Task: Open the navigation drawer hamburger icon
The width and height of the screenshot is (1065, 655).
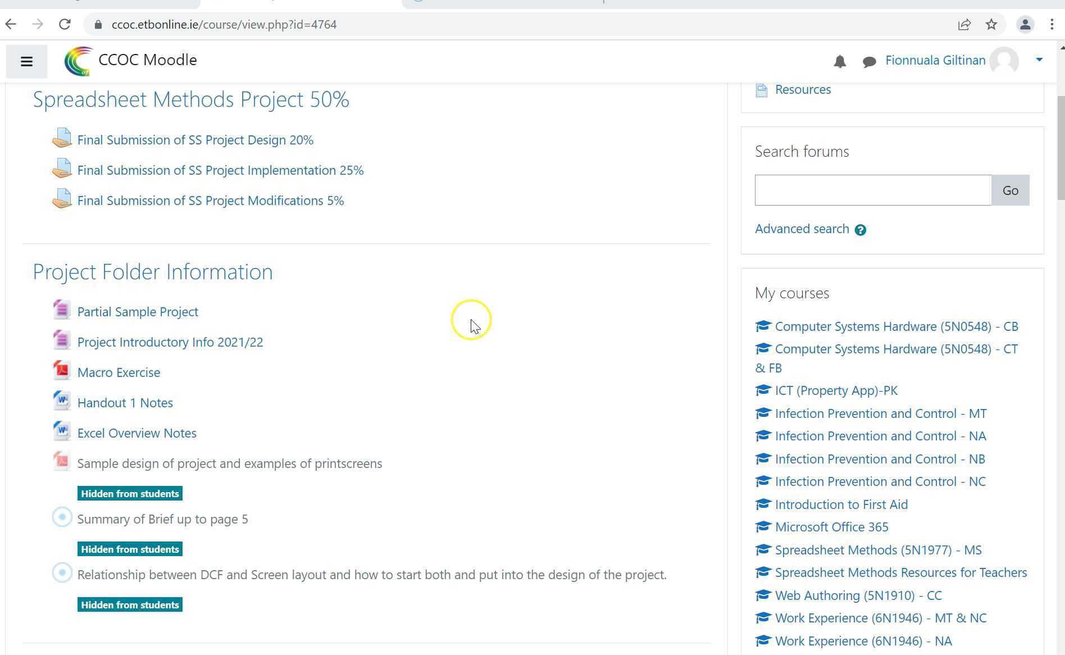Action: click(x=26, y=61)
